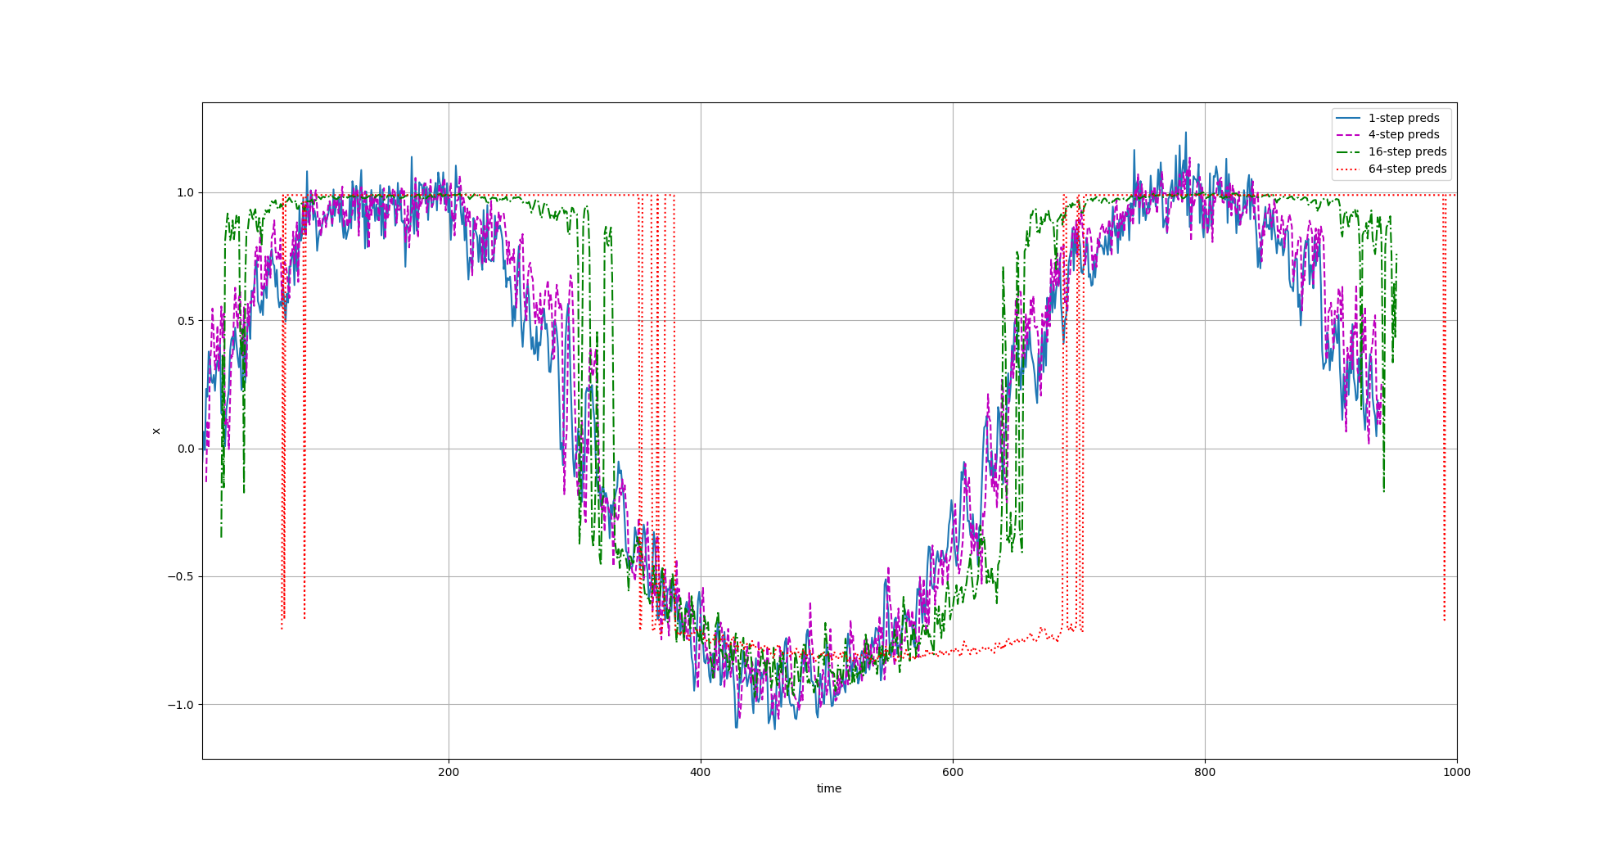Click the 0.0 tick label on y-axis
The width and height of the screenshot is (1619, 853).
pyautogui.click(x=185, y=449)
